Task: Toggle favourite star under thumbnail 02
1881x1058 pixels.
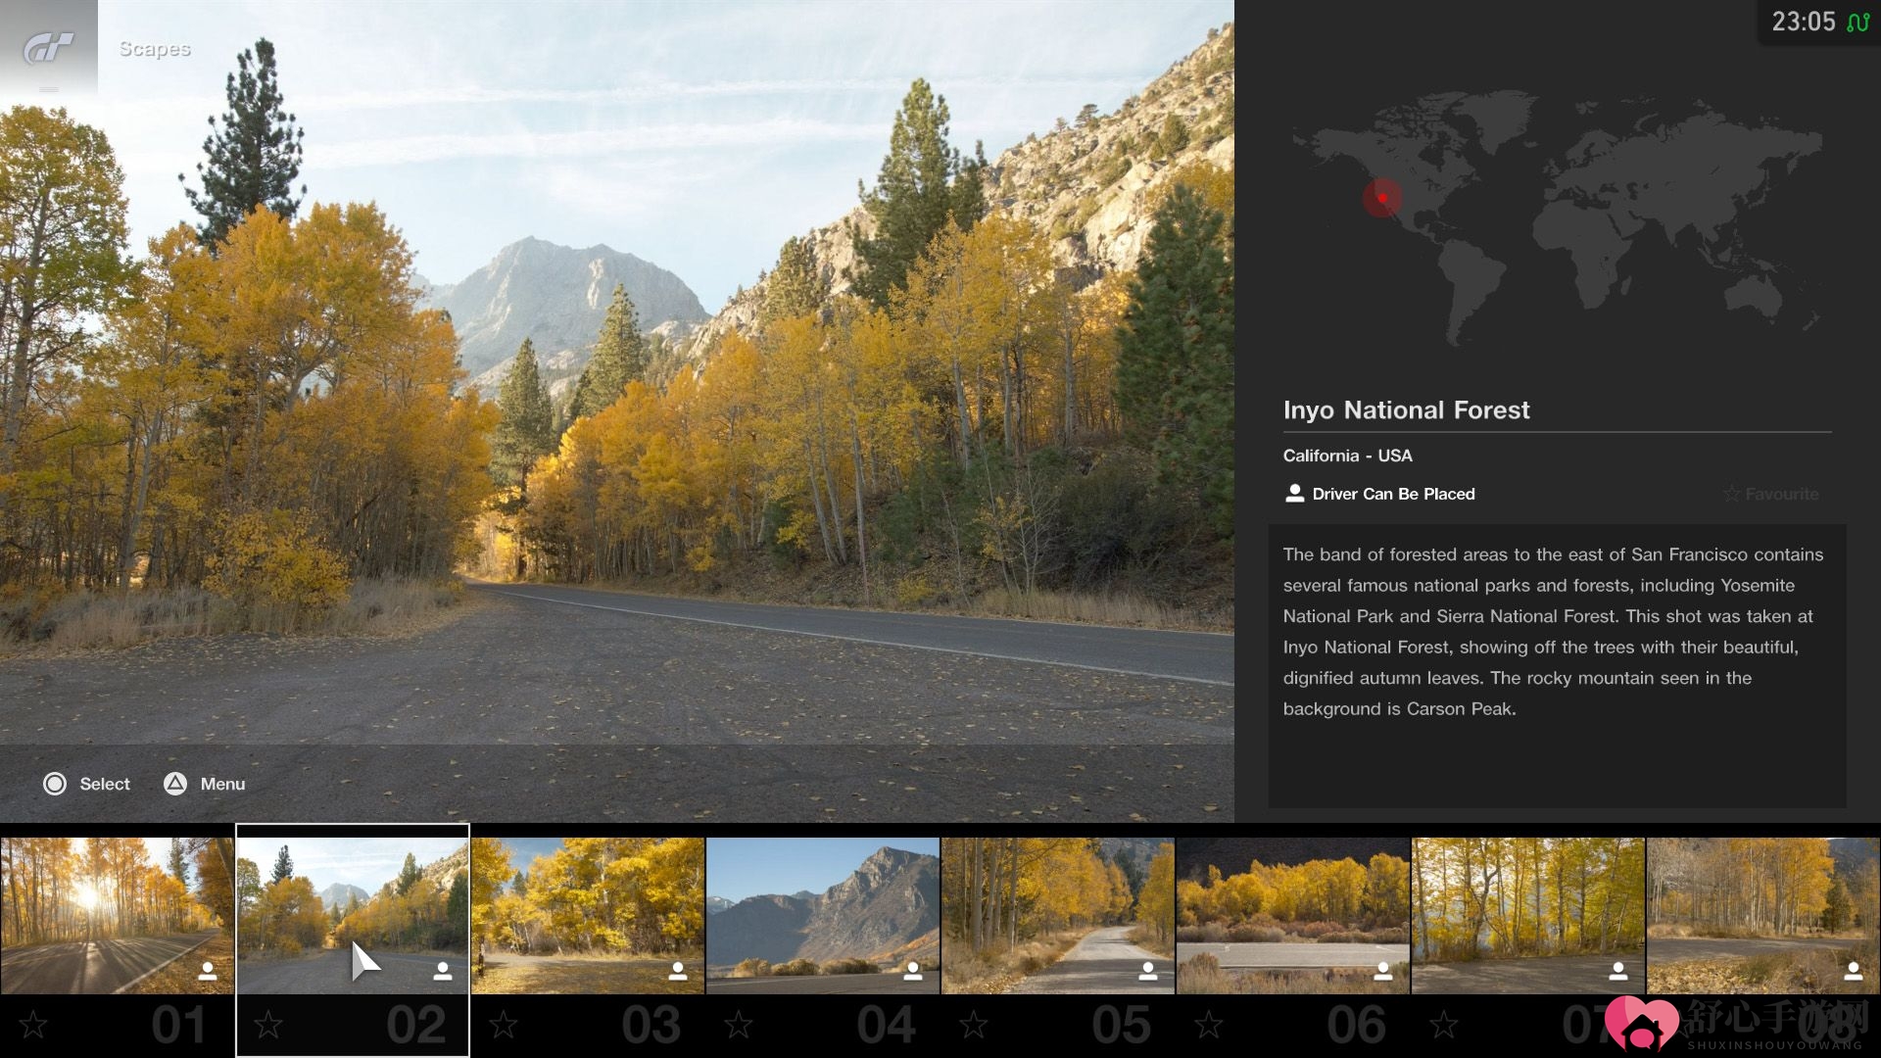Action: (268, 1025)
